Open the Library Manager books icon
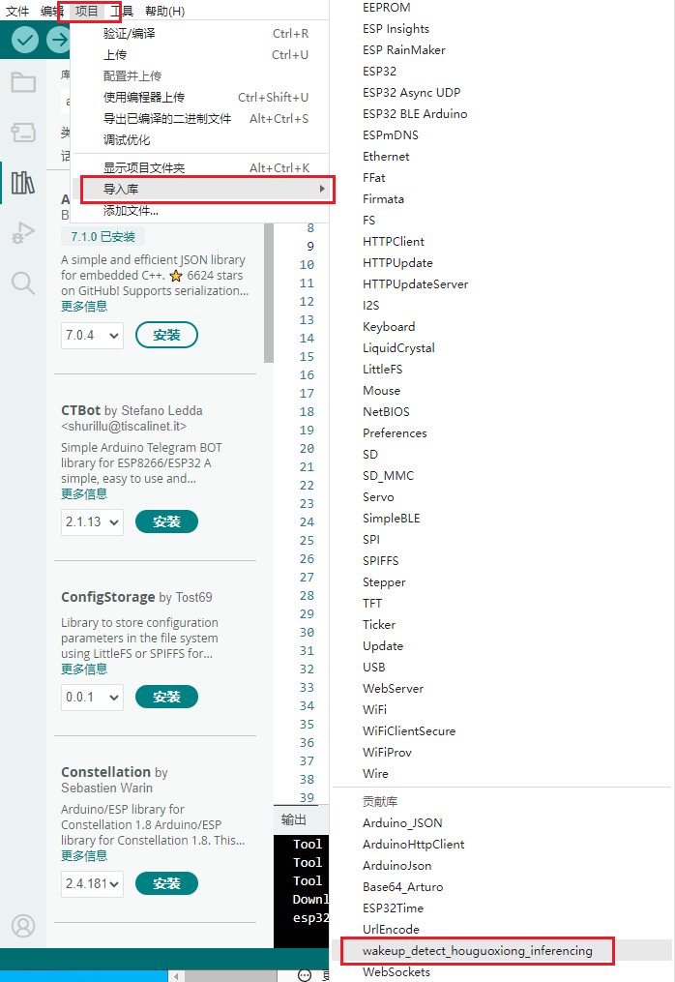This screenshot has height=982, width=675. point(23,182)
